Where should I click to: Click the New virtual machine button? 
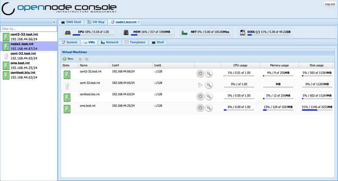[68, 59]
